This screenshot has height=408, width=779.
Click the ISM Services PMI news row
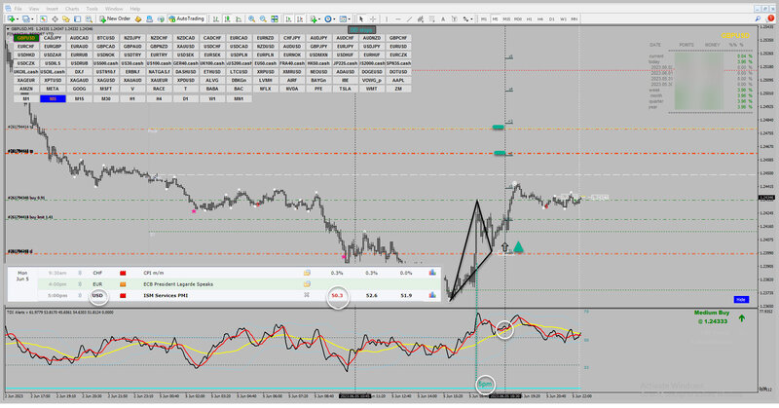(x=224, y=295)
